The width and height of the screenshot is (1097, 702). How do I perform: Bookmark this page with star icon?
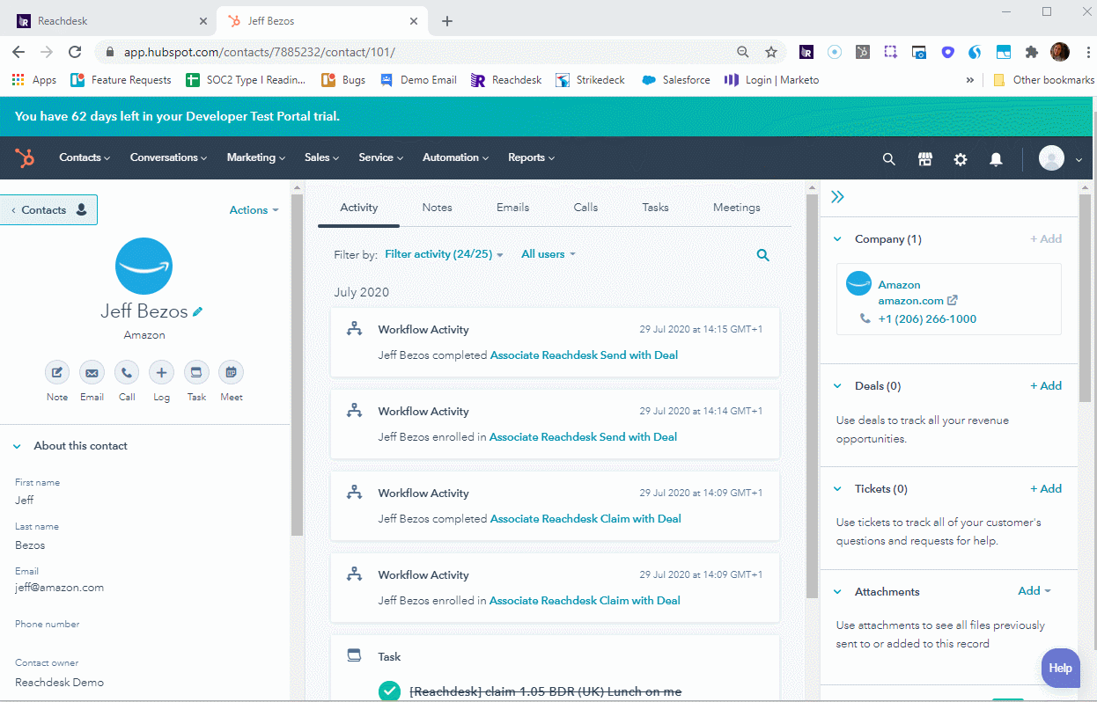coord(771,52)
